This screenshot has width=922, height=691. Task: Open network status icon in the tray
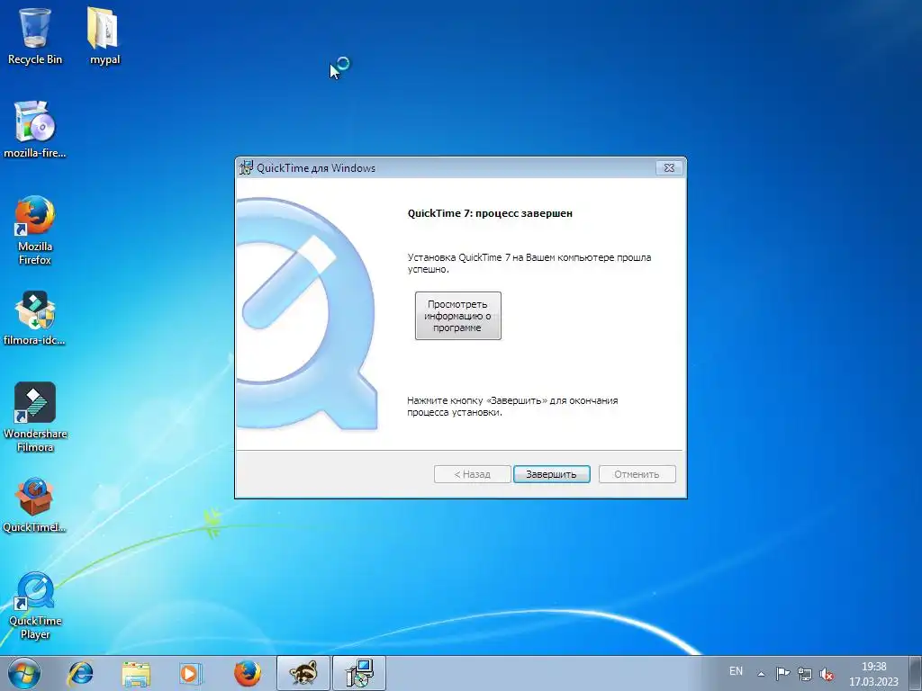804,674
